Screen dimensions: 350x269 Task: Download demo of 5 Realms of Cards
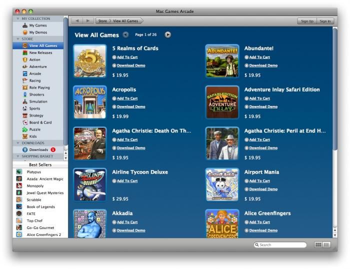131,65
